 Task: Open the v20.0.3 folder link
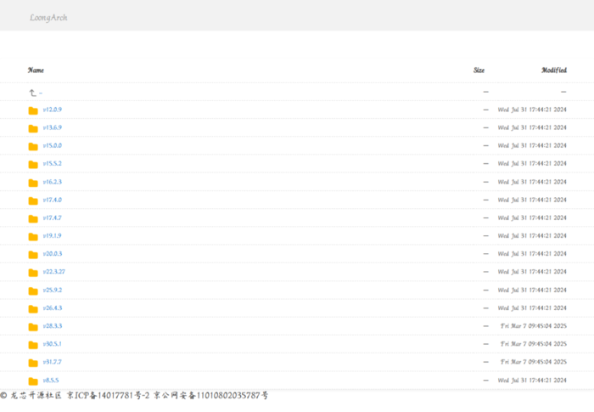[x=53, y=254]
